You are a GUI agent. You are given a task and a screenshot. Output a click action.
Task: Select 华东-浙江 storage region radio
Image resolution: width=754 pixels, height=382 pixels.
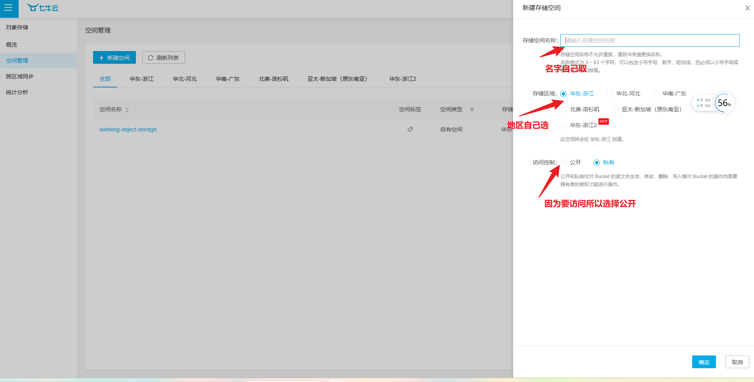(x=563, y=94)
